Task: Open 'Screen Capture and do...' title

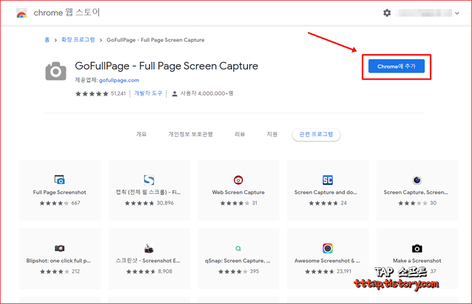Action: tap(326, 192)
